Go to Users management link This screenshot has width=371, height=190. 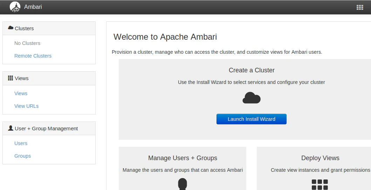21,143
